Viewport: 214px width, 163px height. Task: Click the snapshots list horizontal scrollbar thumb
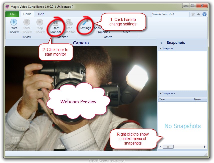(x=168, y=147)
